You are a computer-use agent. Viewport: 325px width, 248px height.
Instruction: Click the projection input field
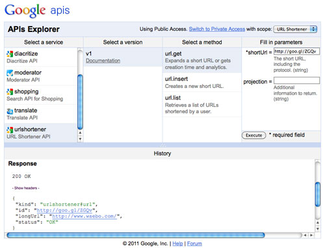pyautogui.click(x=296, y=80)
